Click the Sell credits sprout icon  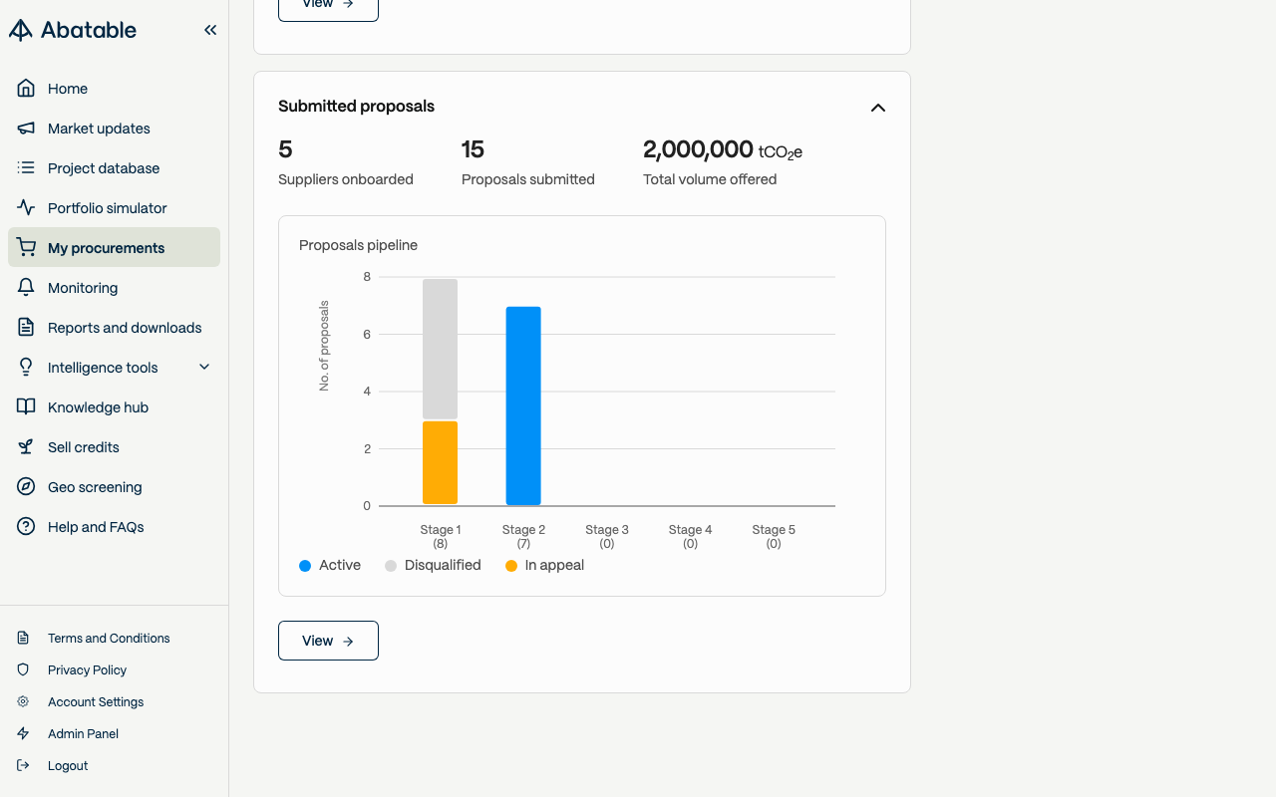click(x=27, y=447)
